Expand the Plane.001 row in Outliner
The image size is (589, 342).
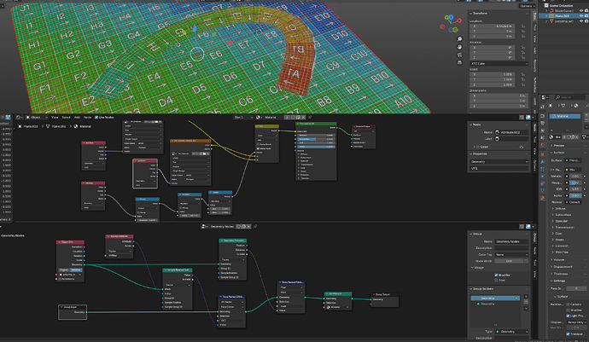(x=546, y=15)
